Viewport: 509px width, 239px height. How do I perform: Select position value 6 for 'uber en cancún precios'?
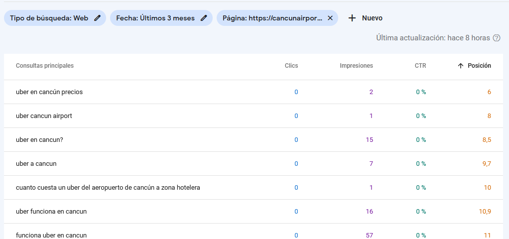tap(489, 92)
